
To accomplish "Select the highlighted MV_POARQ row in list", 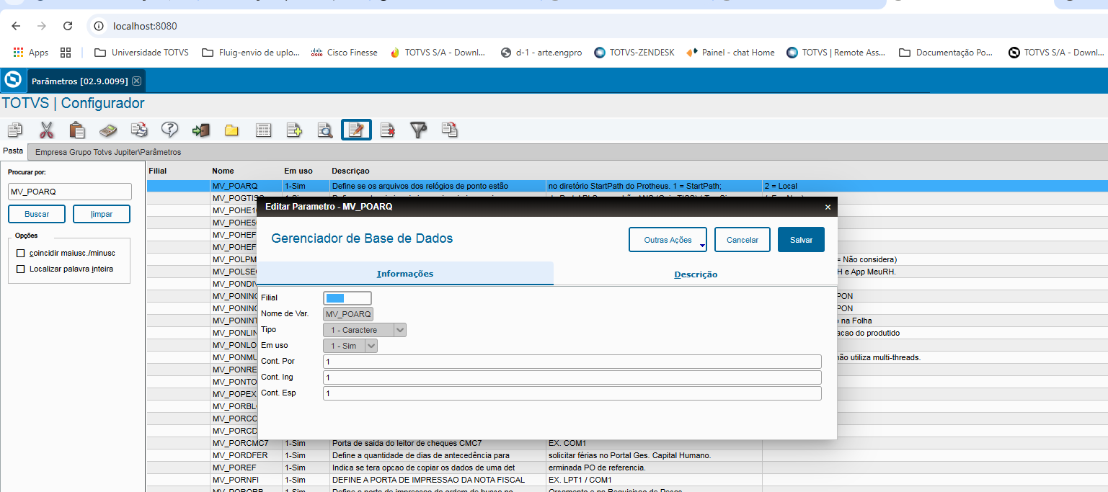I will [627, 186].
